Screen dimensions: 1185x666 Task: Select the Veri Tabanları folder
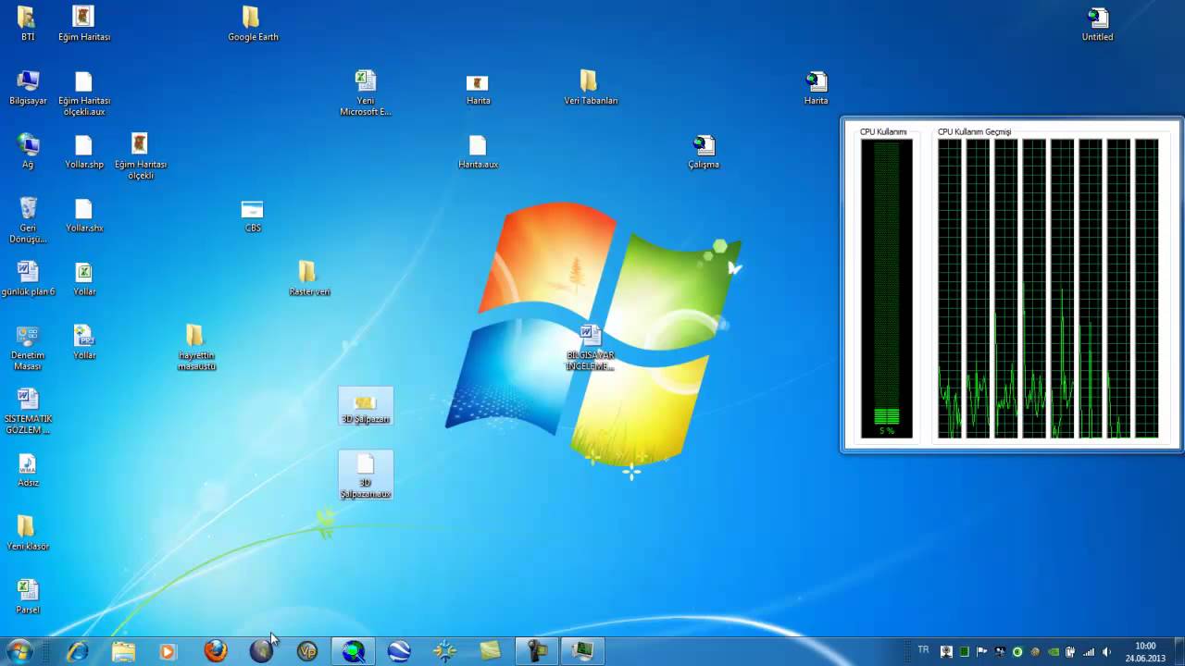click(590, 88)
